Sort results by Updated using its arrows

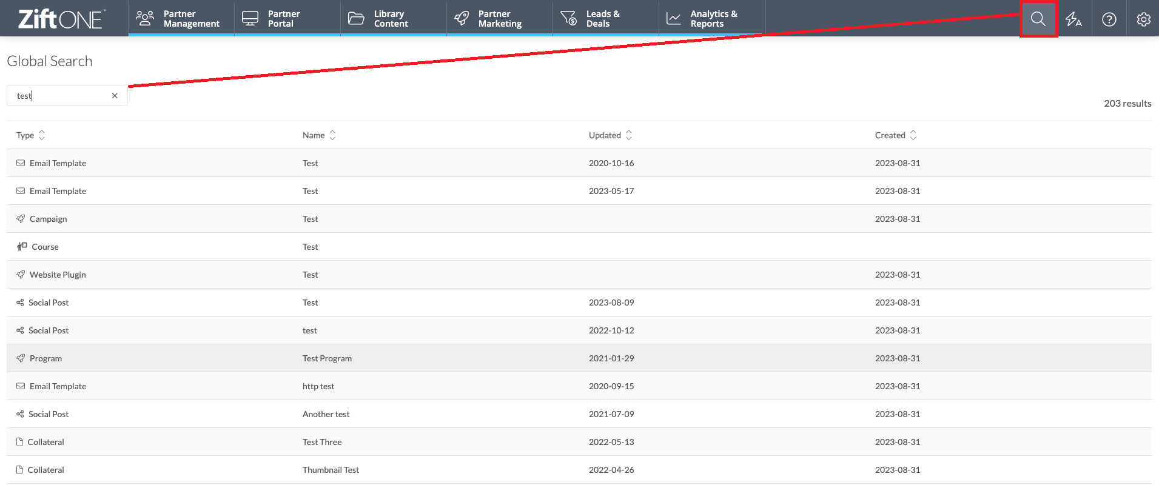pos(629,135)
